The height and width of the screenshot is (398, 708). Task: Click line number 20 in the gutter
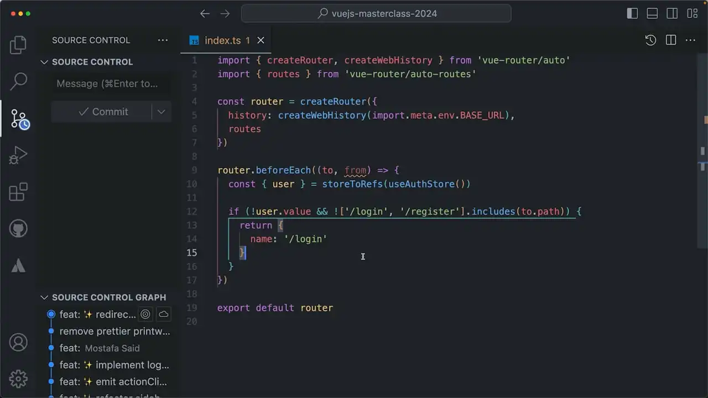pos(192,322)
